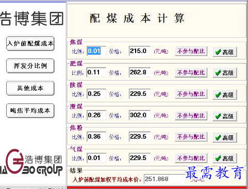248x189 pixels.
Task: Click 气煤 ratio field 0.01
Action: [x=96, y=158]
